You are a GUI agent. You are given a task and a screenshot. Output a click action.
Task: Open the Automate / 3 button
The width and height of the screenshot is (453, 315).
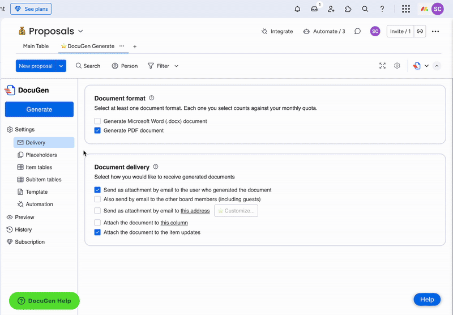pyautogui.click(x=324, y=31)
